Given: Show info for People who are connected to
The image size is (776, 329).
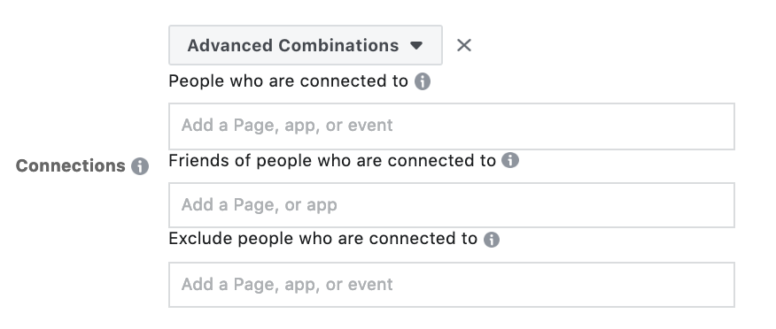Looking at the screenshot, I should (423, 81).
